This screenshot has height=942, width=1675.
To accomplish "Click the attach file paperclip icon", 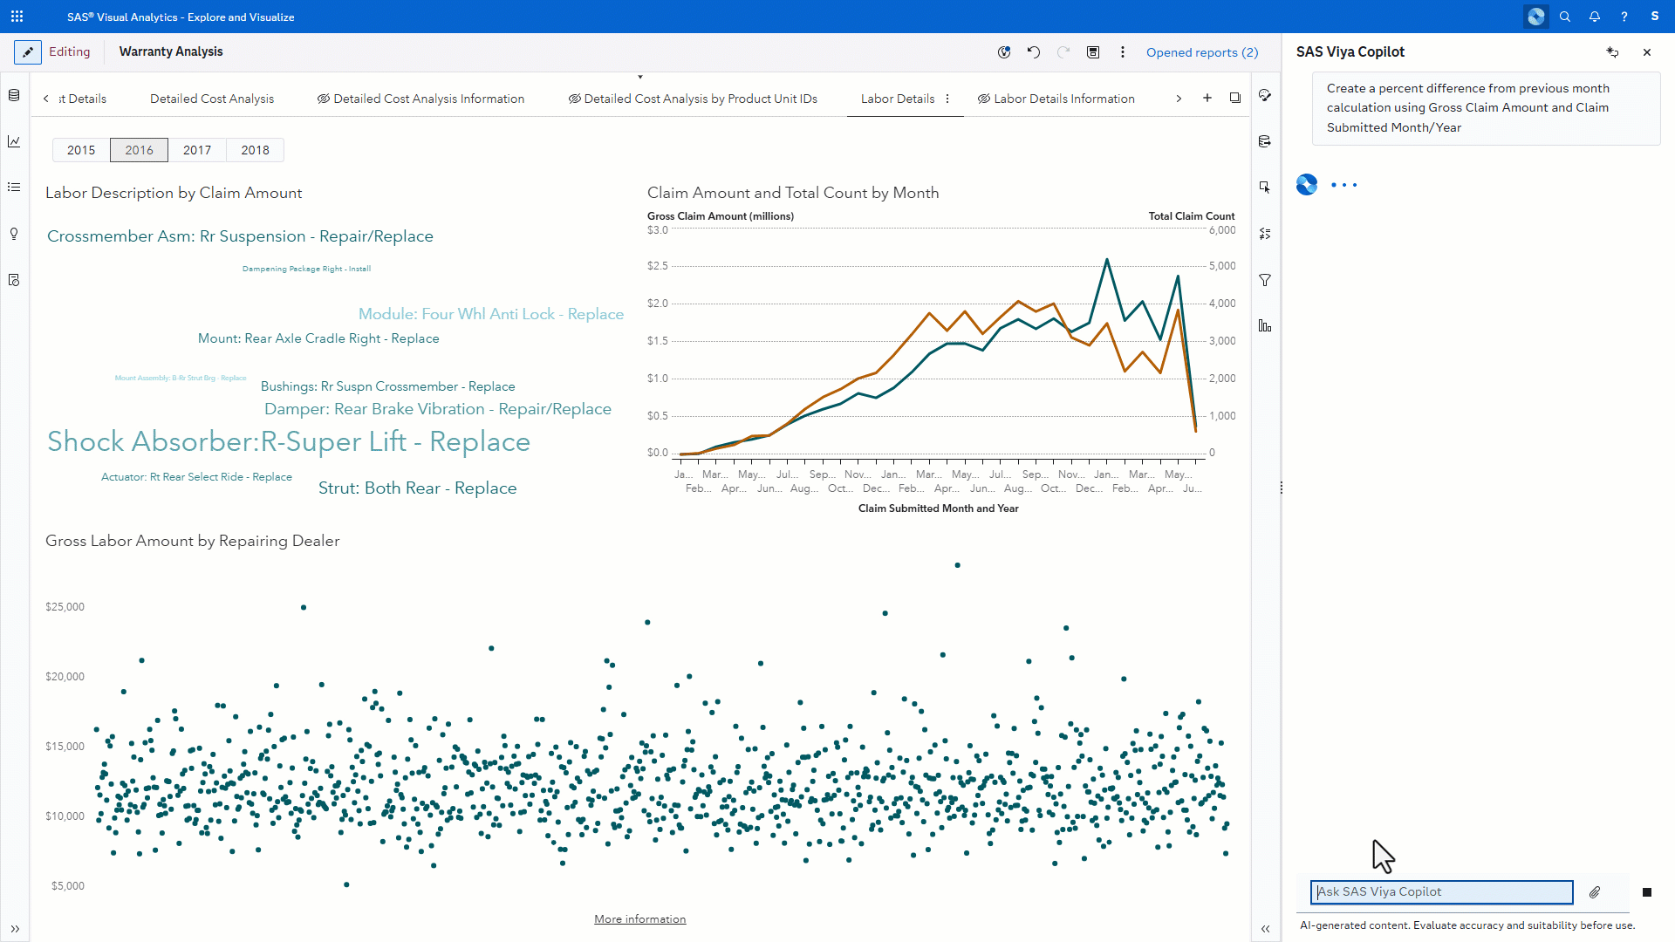I will click(x=1595, y=892).
